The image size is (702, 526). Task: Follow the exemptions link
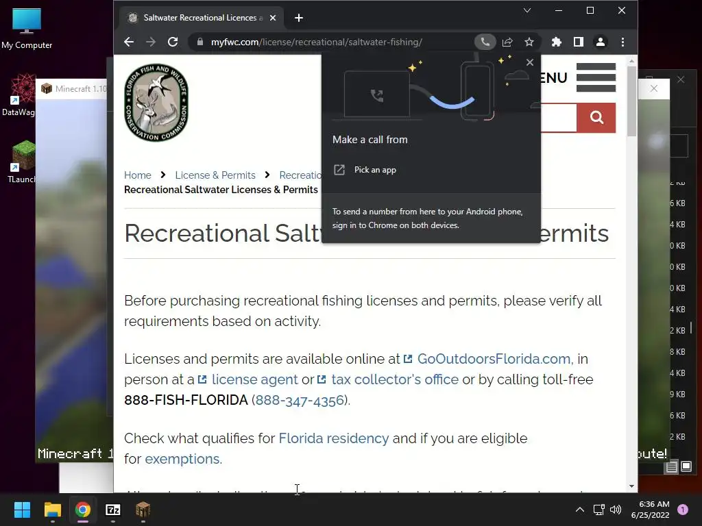coord(182,460)
